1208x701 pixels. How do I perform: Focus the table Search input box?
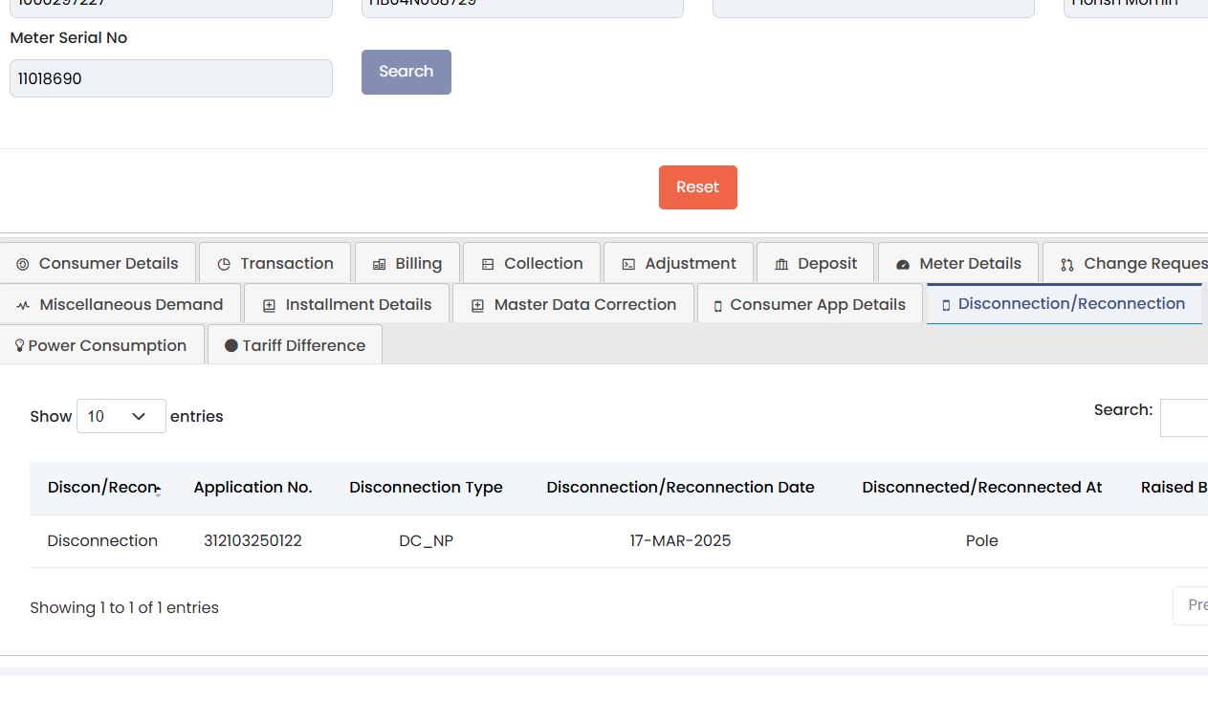click(x=1184, y=418)
